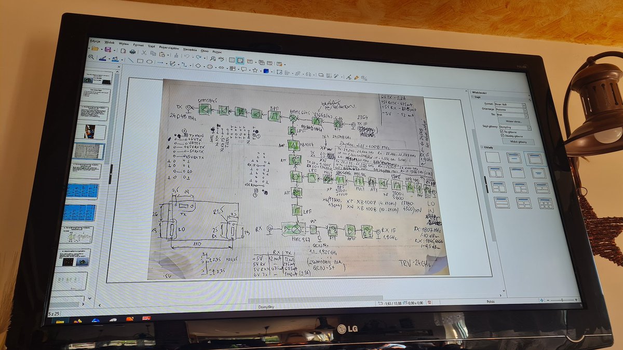Viewport: 623px width, 350px height.
Task: Click the Wstaw obraz button
Action: [514, 121]
